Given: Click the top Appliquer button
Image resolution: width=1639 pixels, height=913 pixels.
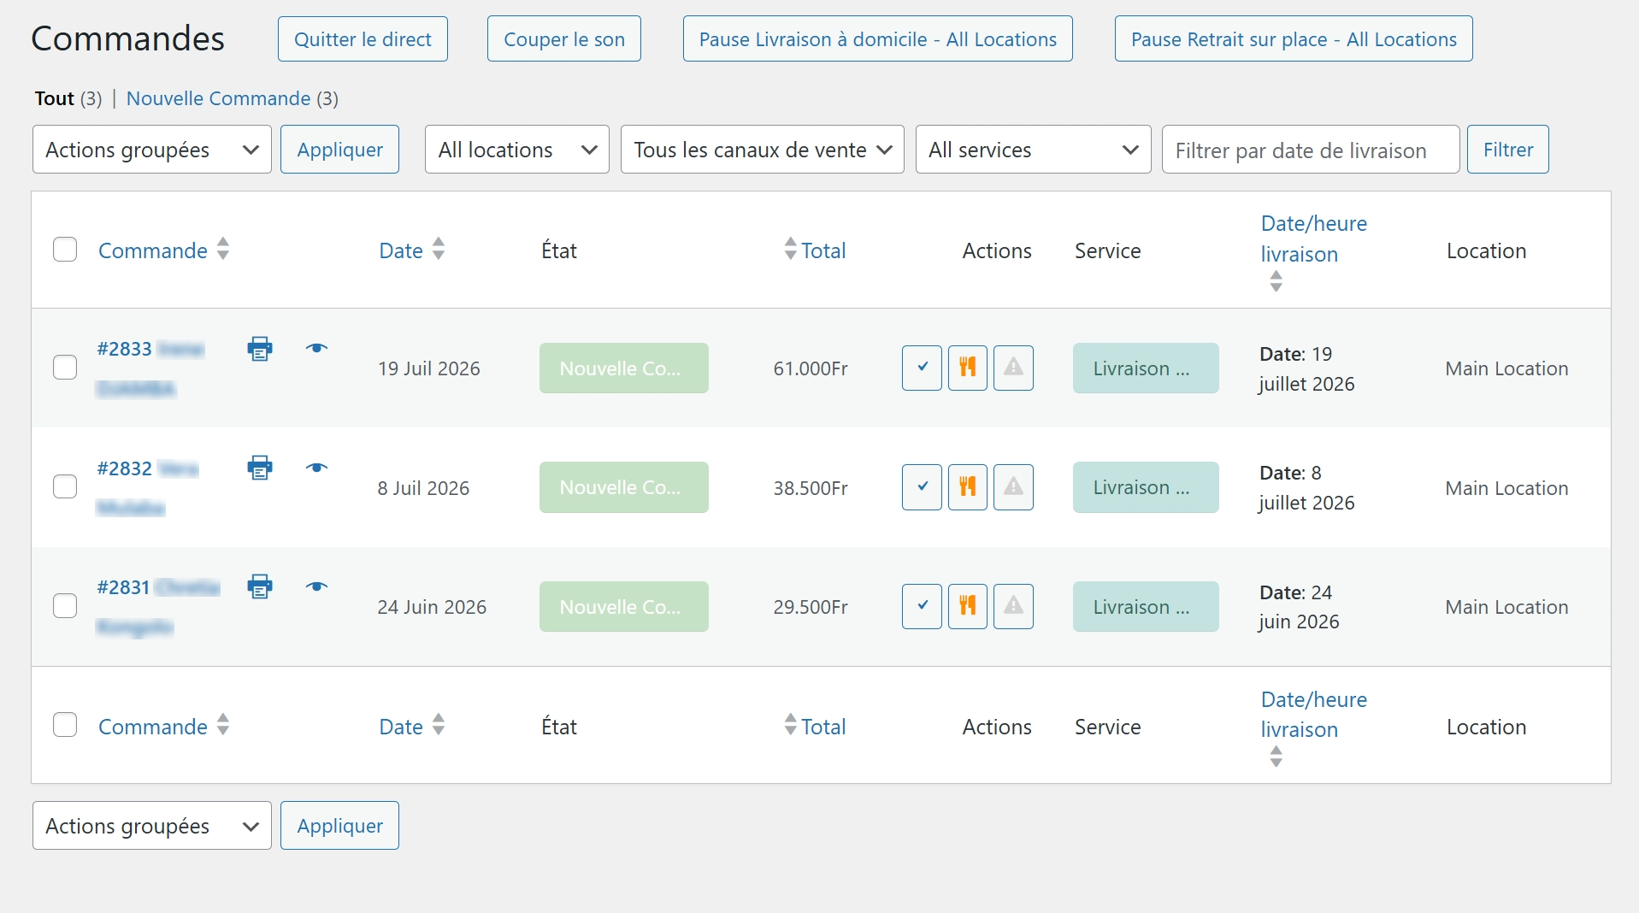Looking at the screenshot, I should tap(340, 150).
